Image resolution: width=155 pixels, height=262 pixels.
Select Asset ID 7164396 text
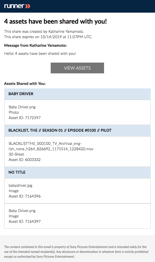click(25, 196)
